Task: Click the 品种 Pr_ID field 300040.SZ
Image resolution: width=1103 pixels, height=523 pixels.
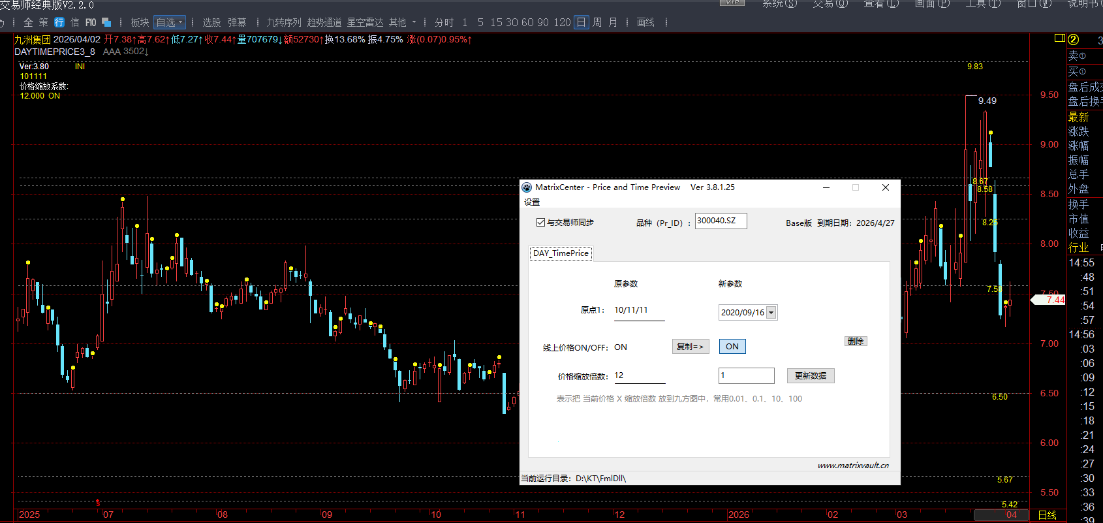Action: 721,221
